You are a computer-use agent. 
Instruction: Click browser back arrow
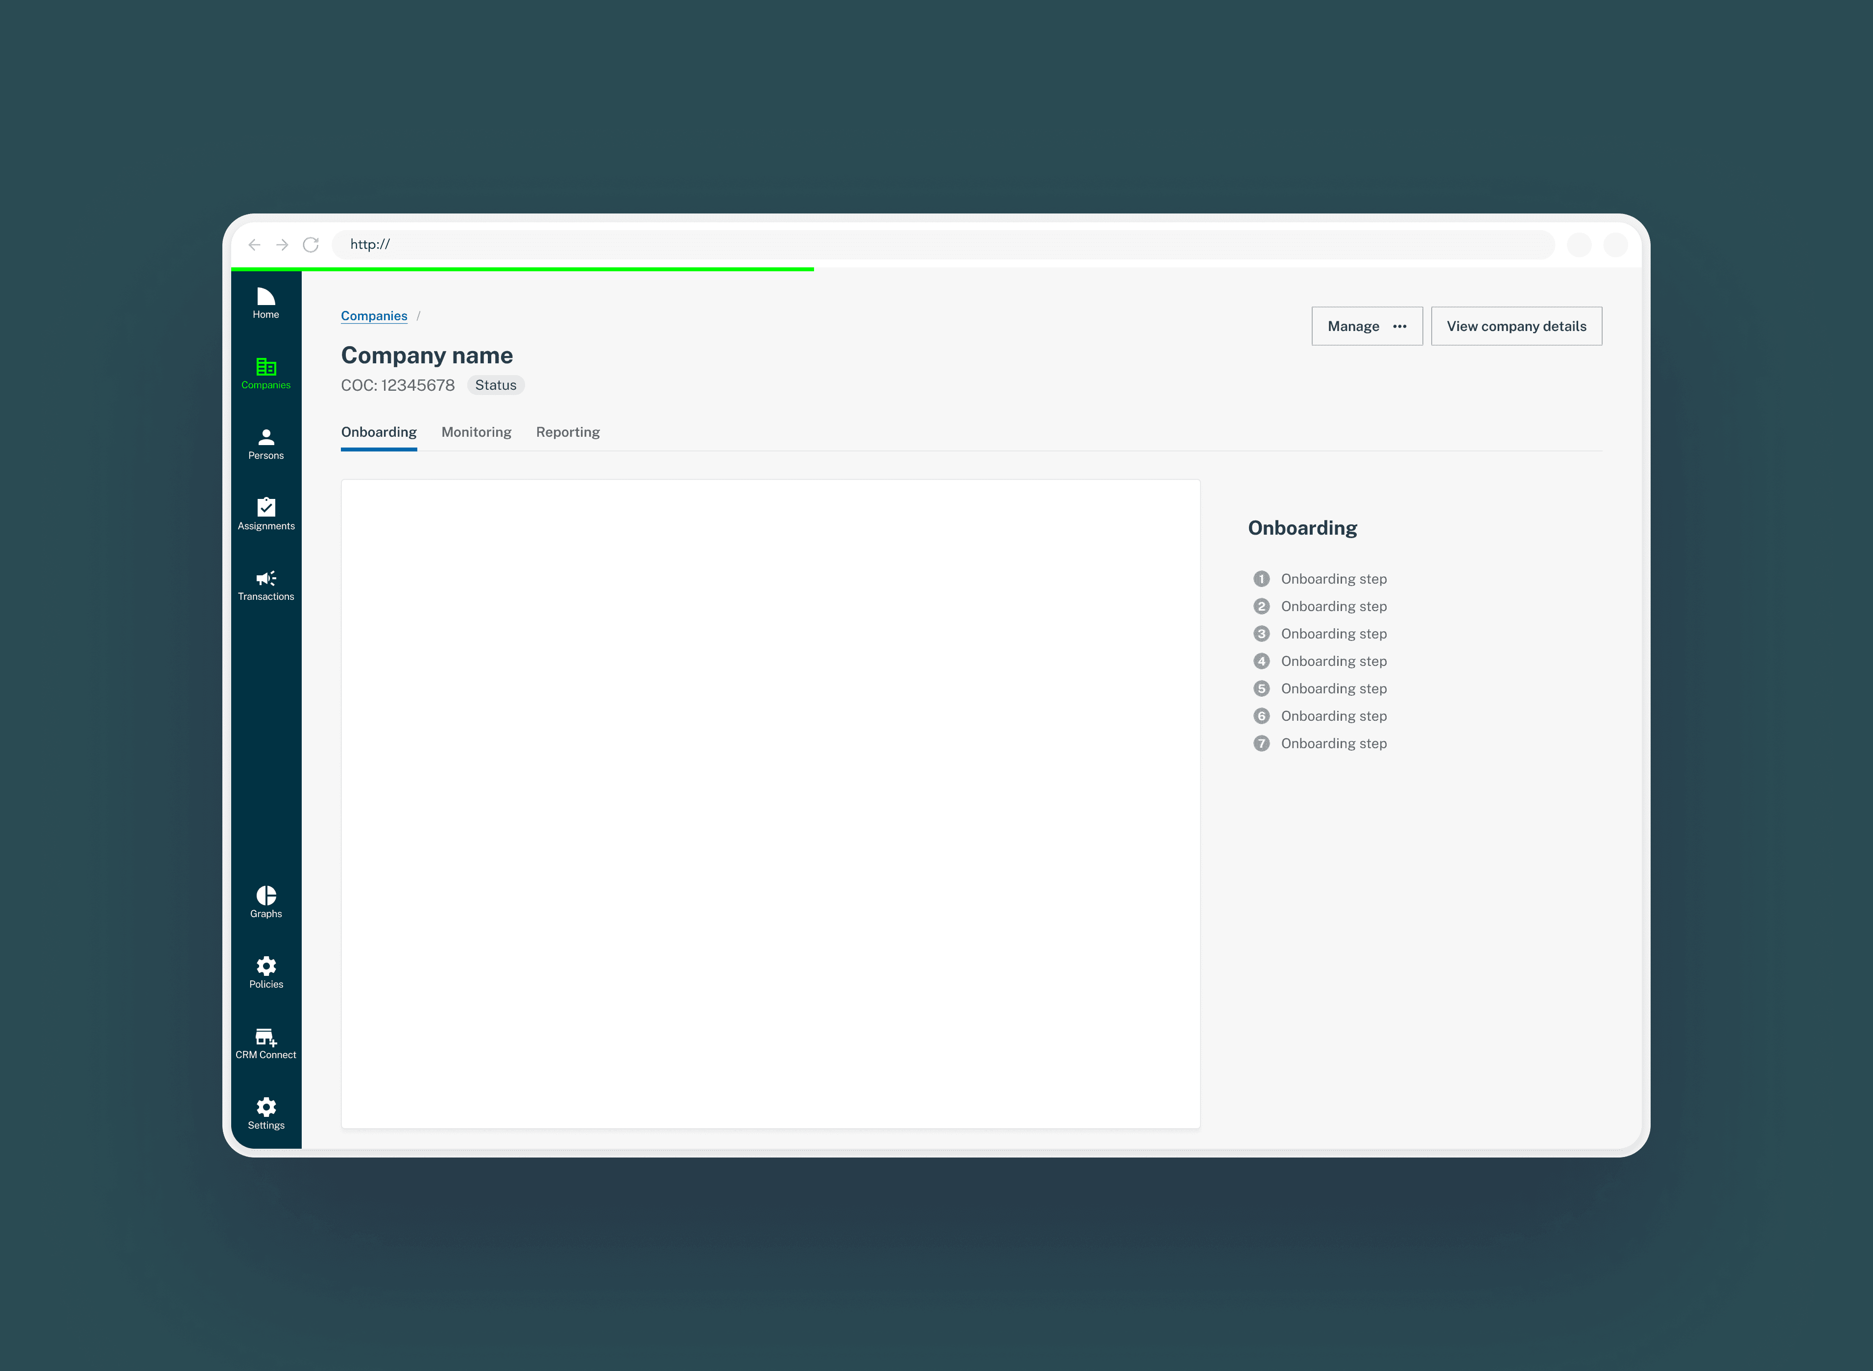pos(255,245)
